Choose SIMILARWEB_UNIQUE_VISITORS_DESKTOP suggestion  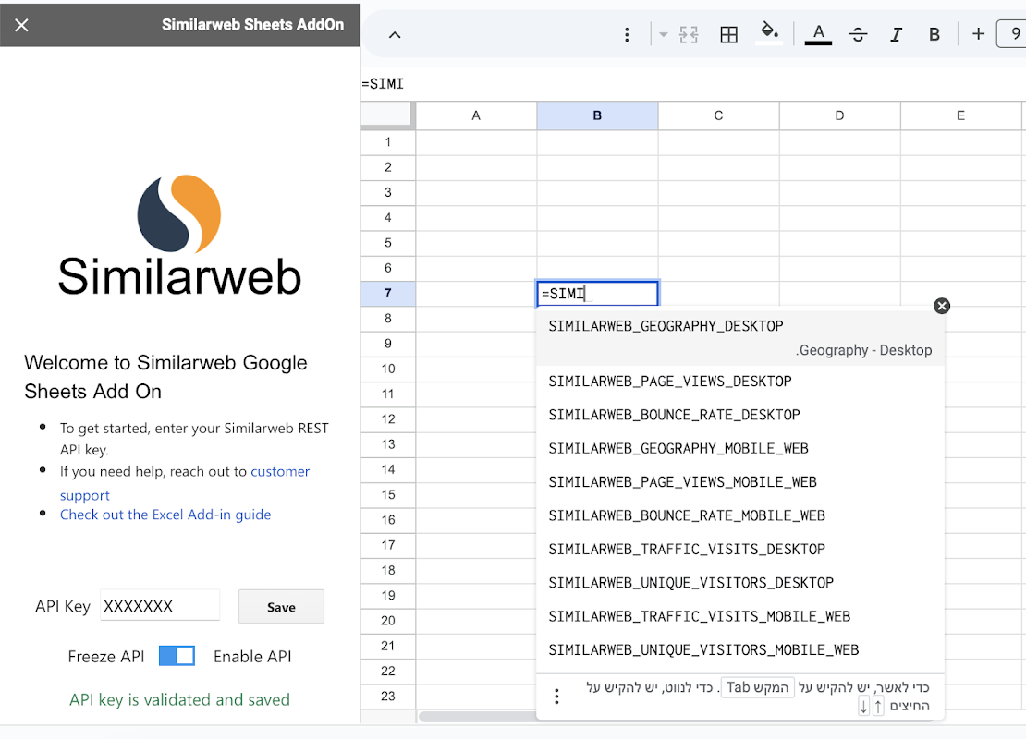click(740, 583)
